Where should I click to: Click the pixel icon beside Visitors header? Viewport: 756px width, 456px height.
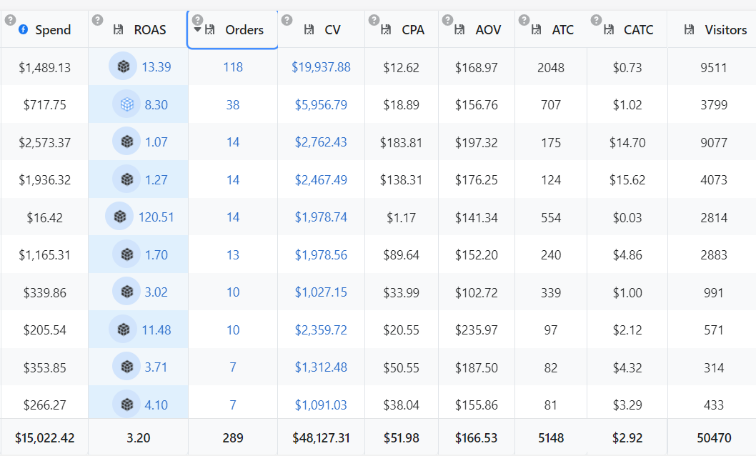pyautogui.click(x=690, y=30)
